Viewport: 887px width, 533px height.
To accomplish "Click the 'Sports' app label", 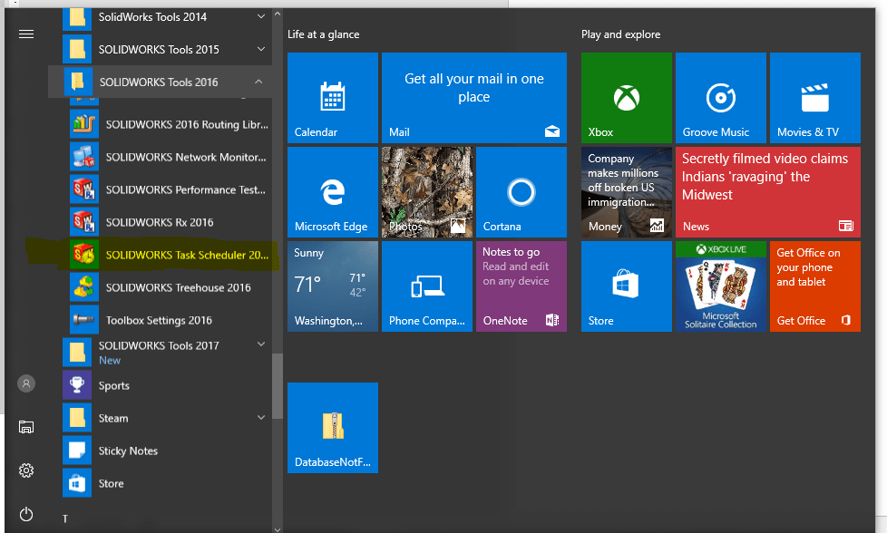I will (113, 386).
